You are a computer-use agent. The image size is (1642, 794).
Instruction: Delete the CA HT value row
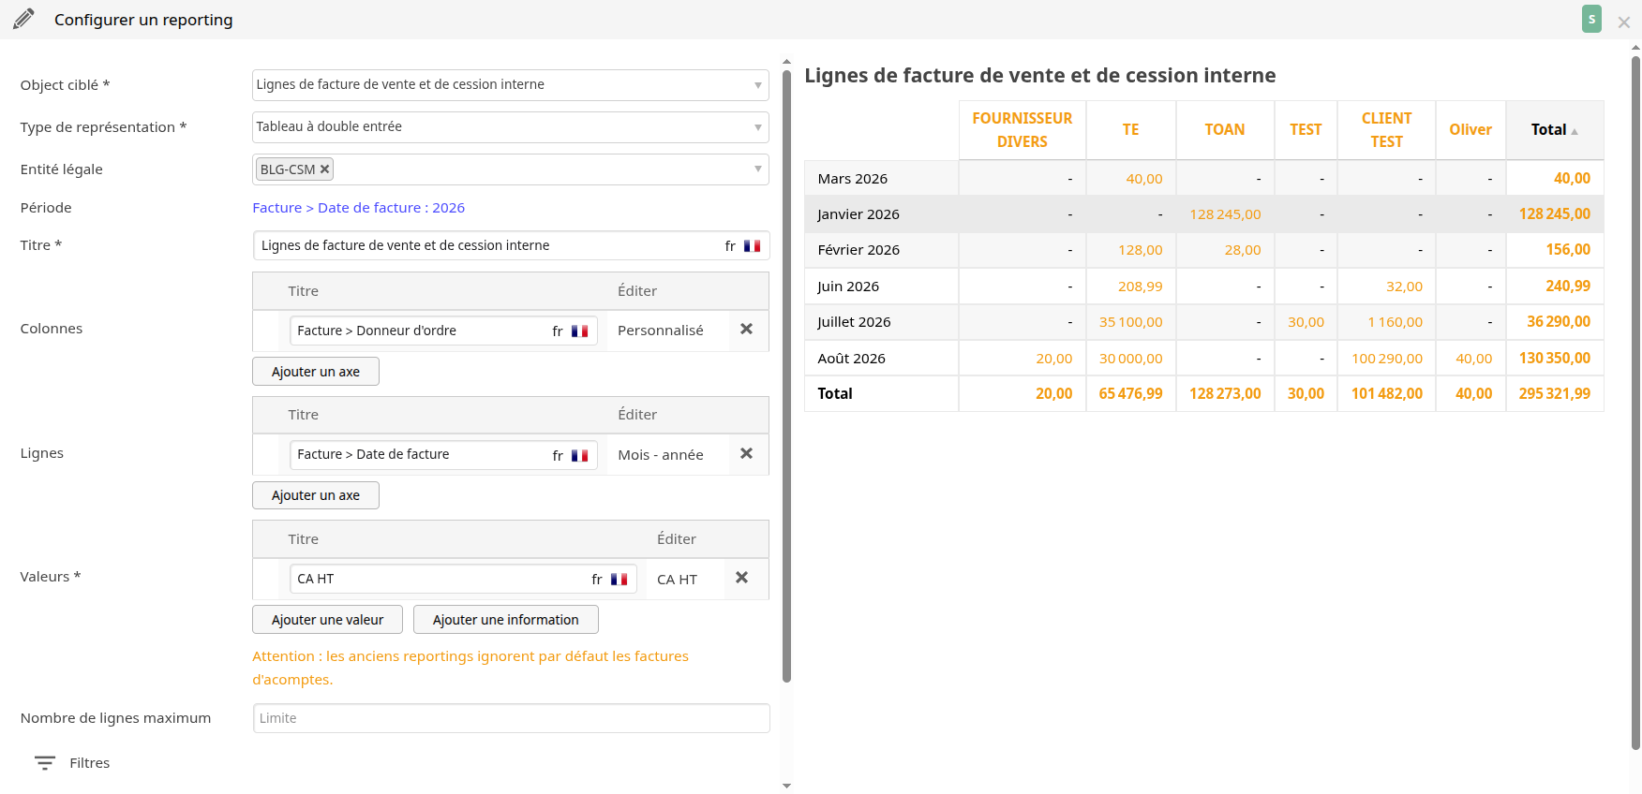pyautogui.click(x=741, y=578)
